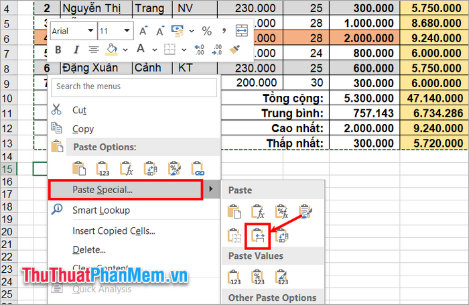This screenshot has height=305, width=469.
Task: Click Insert Copied Cells option
Action: tap(114, 231)
